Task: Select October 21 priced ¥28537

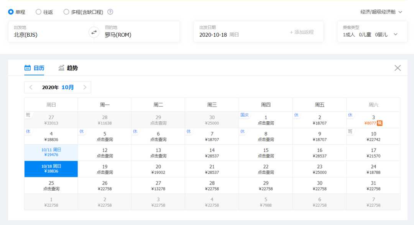Action: 212,169
